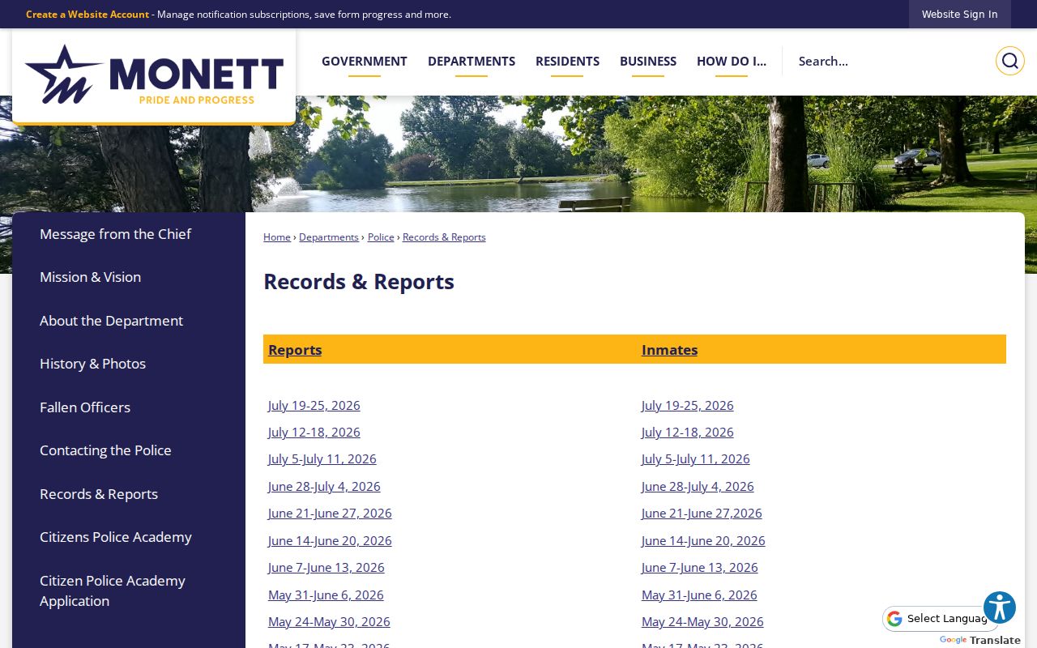The width and height of the screenshot is (1037, 648).
Task: Go to Police breadcrumb
Action: 381,237
